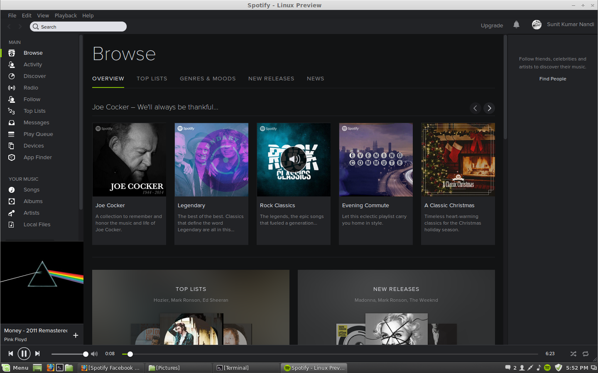The image size is (598, 373).
Task: Show next featured playlists
Action: coord(489,108)
